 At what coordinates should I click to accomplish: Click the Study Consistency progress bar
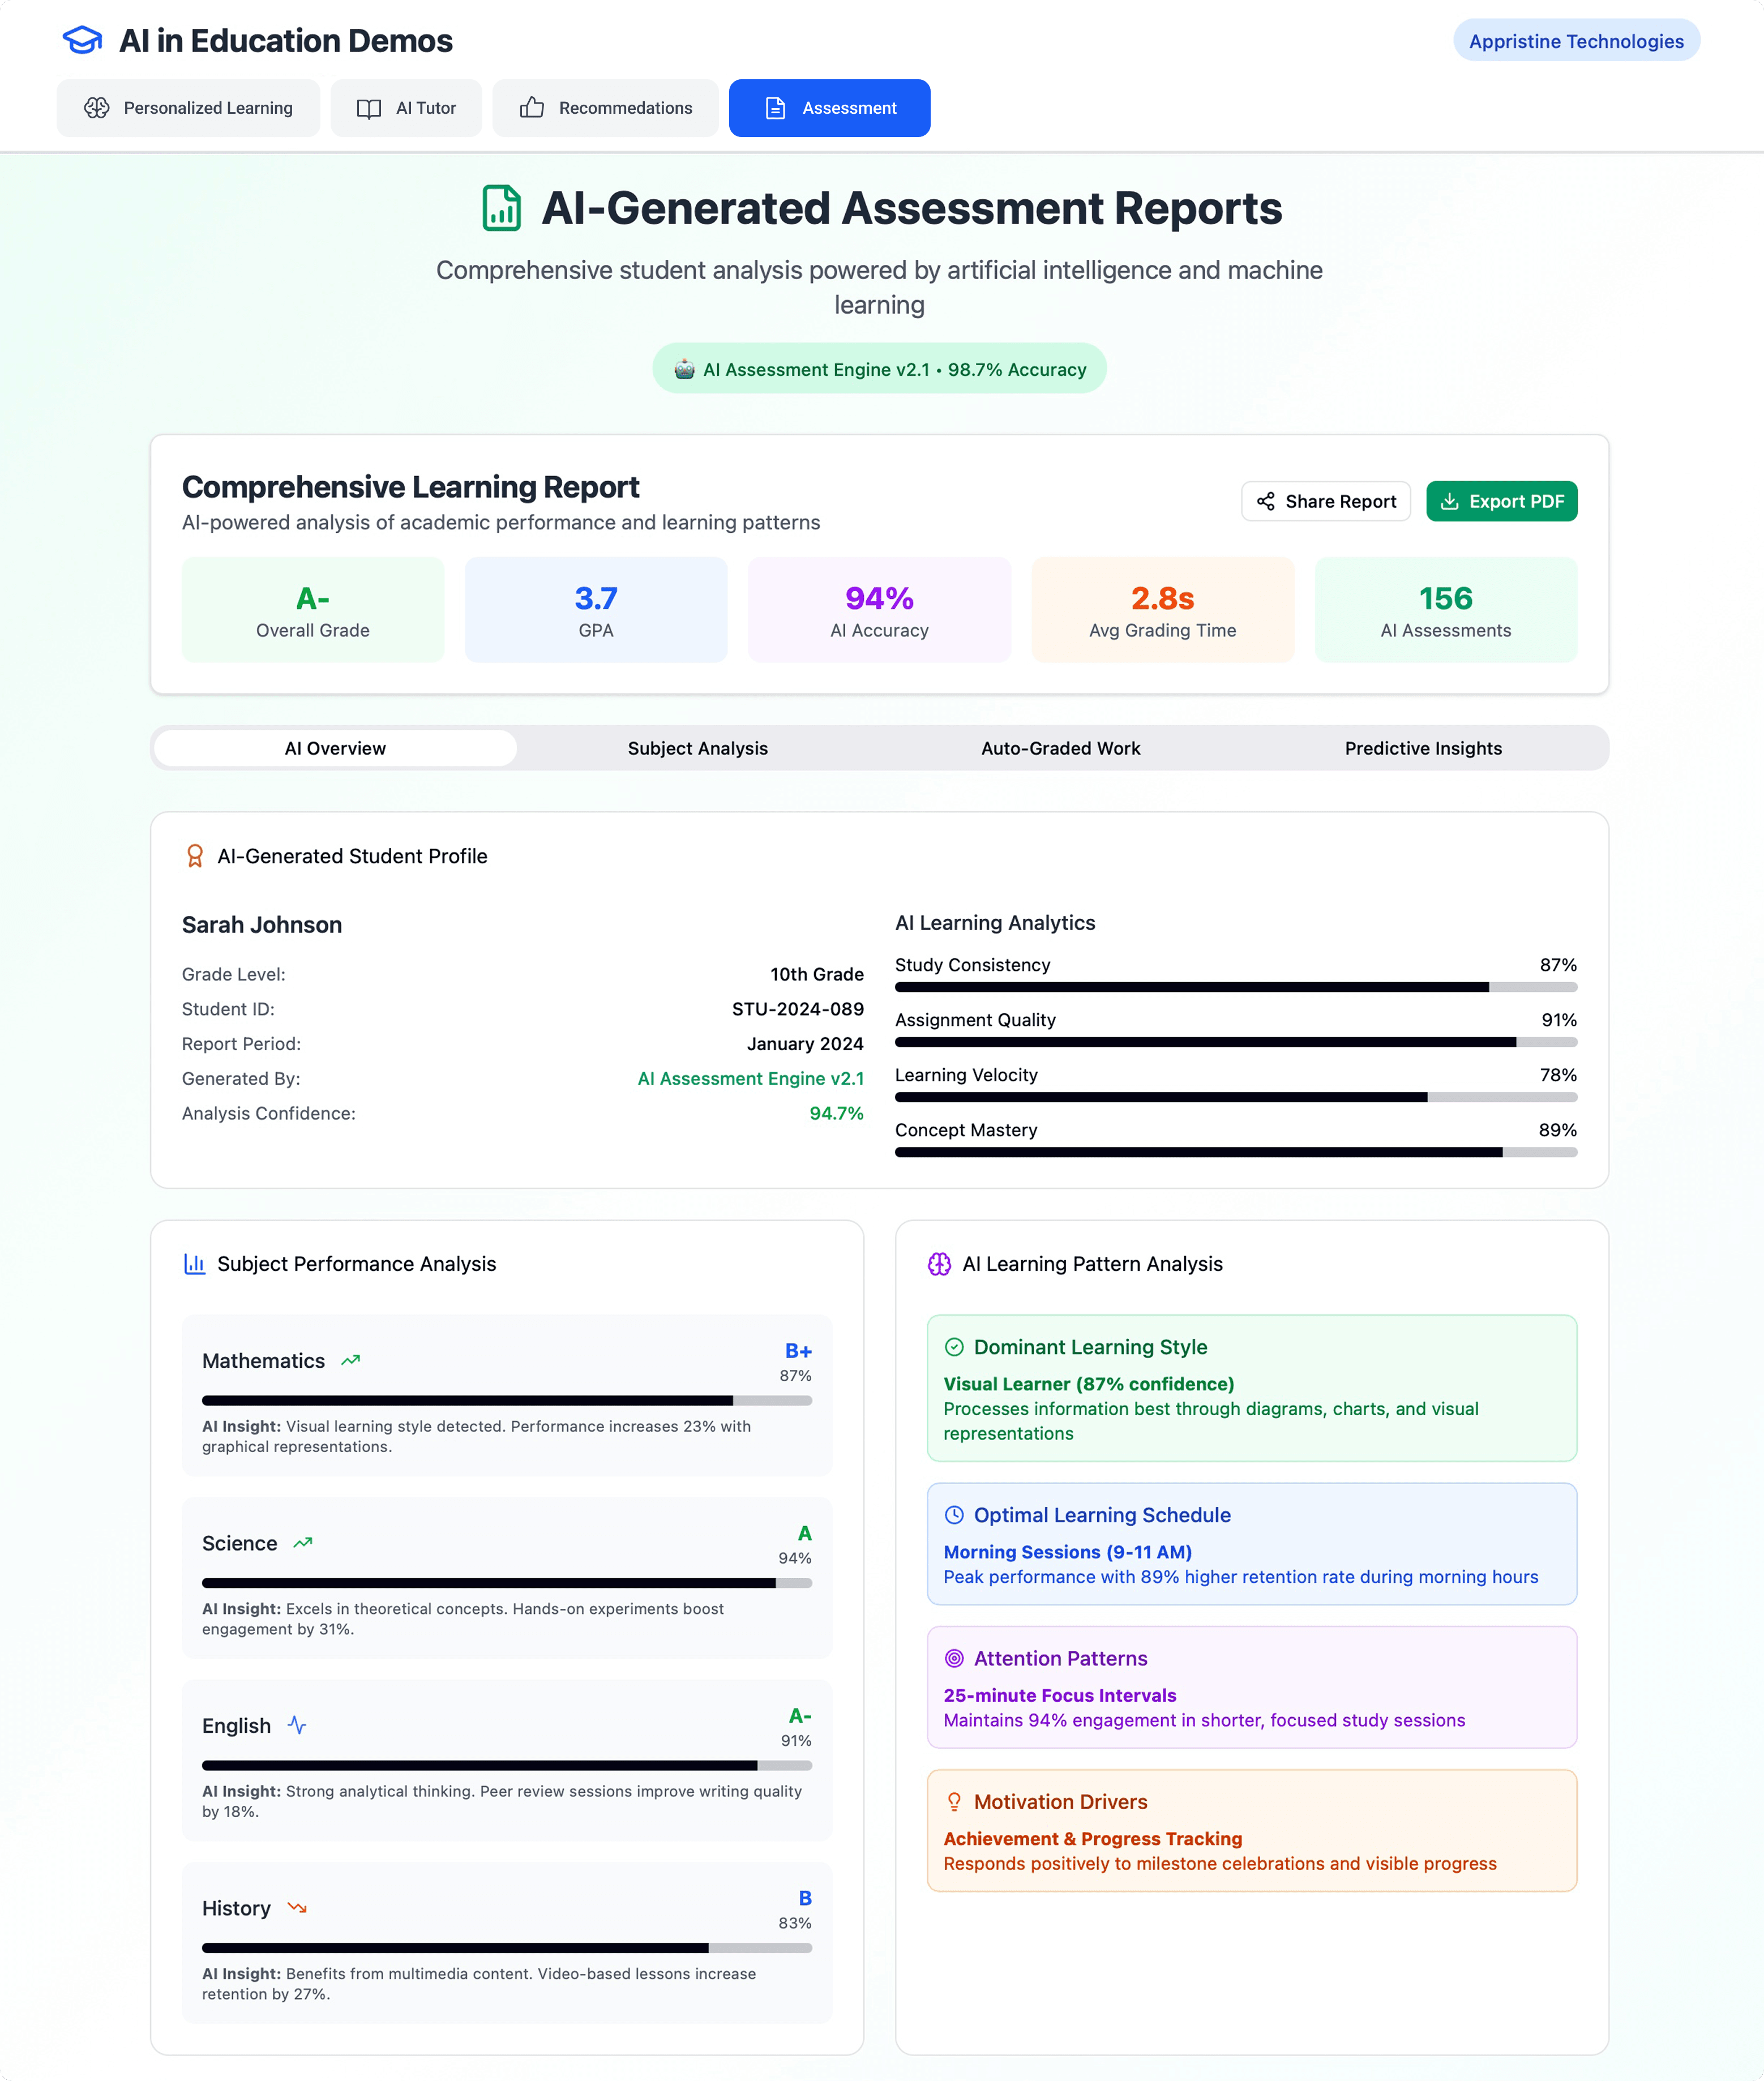(1235, 987)
